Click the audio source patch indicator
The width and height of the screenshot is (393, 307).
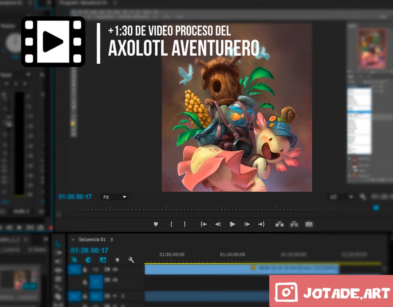[74, 296]
